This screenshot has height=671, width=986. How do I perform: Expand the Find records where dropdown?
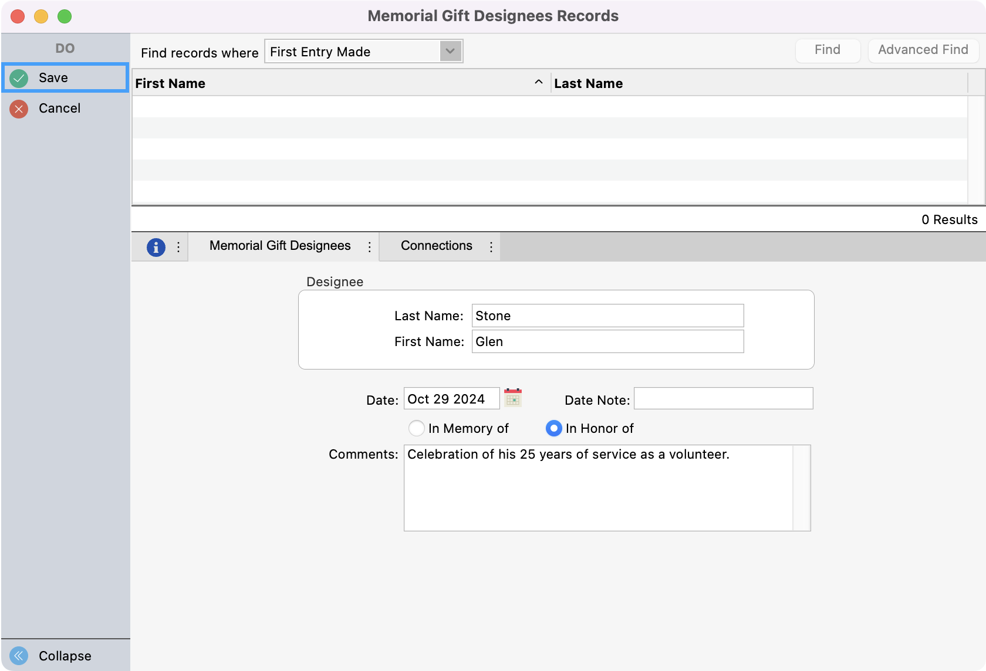click(450, 52)
